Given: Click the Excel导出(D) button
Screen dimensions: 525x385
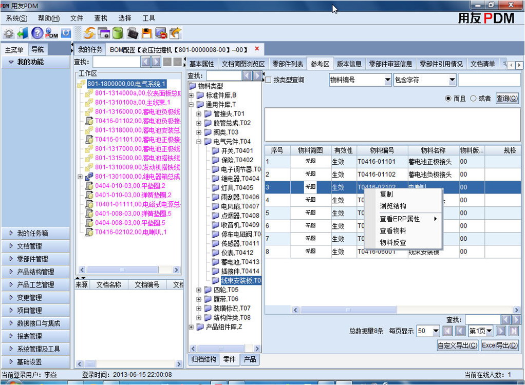Looking at the screenshot, I should point(499,345).
